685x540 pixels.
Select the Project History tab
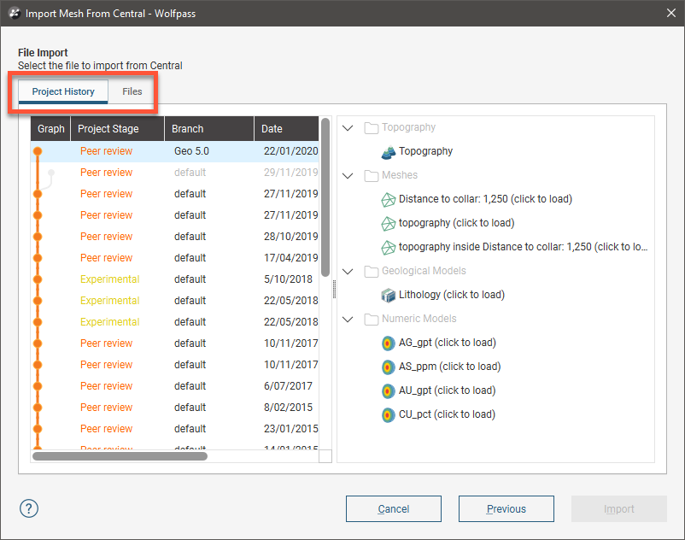[63, 91]
